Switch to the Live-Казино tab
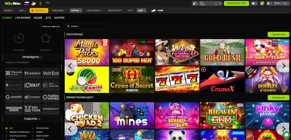 [23, 18]
